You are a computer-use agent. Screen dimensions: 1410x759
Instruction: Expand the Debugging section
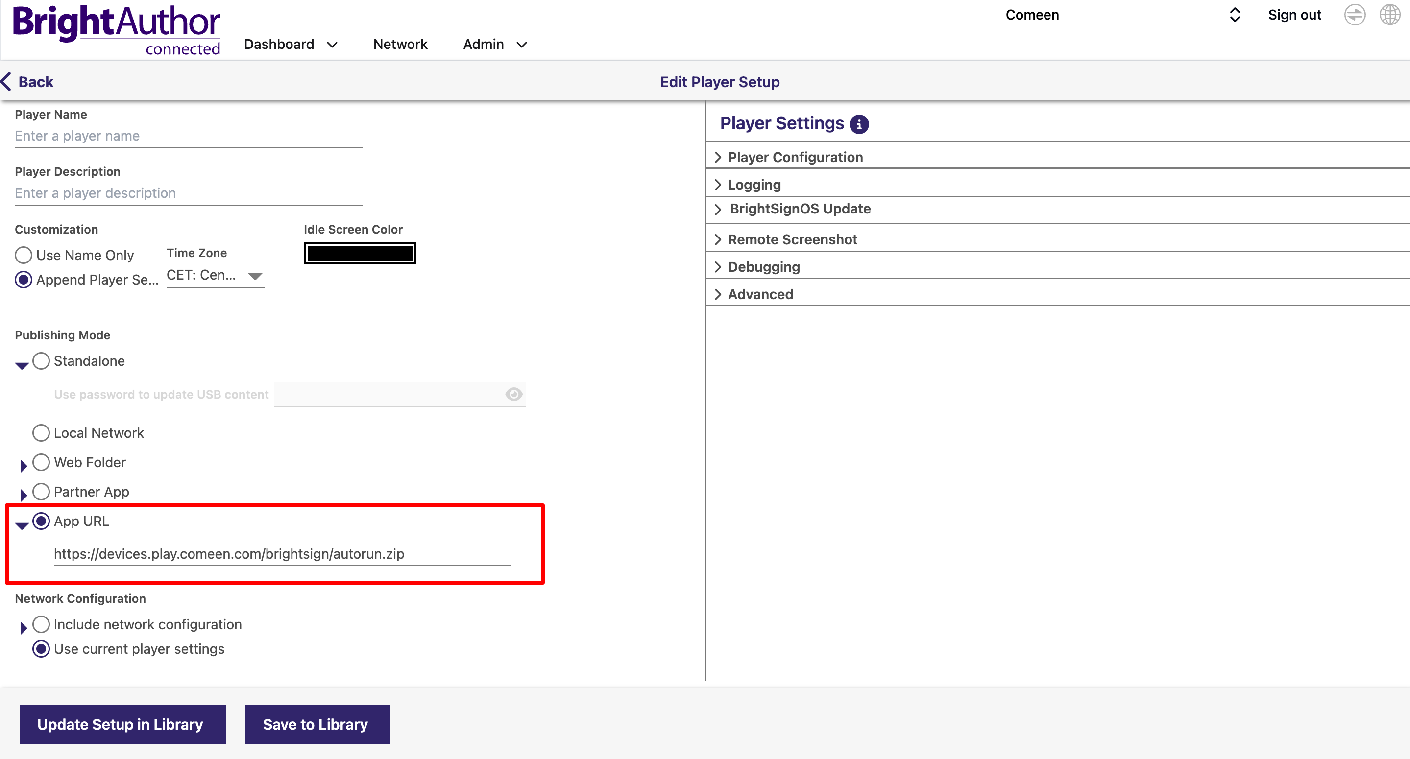click(x=1057, y=266)
